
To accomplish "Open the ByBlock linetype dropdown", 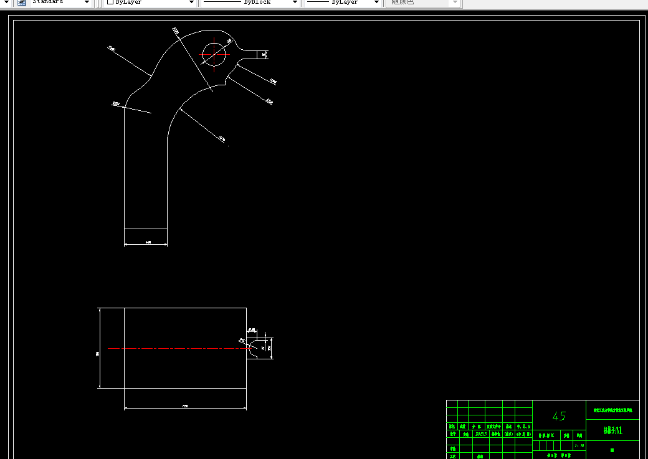I will [x=250, y=2].
